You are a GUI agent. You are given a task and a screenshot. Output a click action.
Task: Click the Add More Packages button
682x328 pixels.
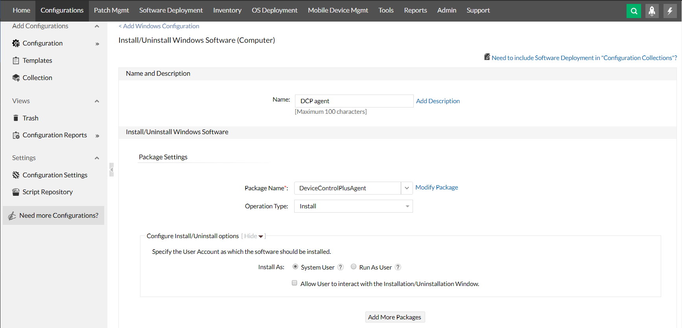[394, 317]
